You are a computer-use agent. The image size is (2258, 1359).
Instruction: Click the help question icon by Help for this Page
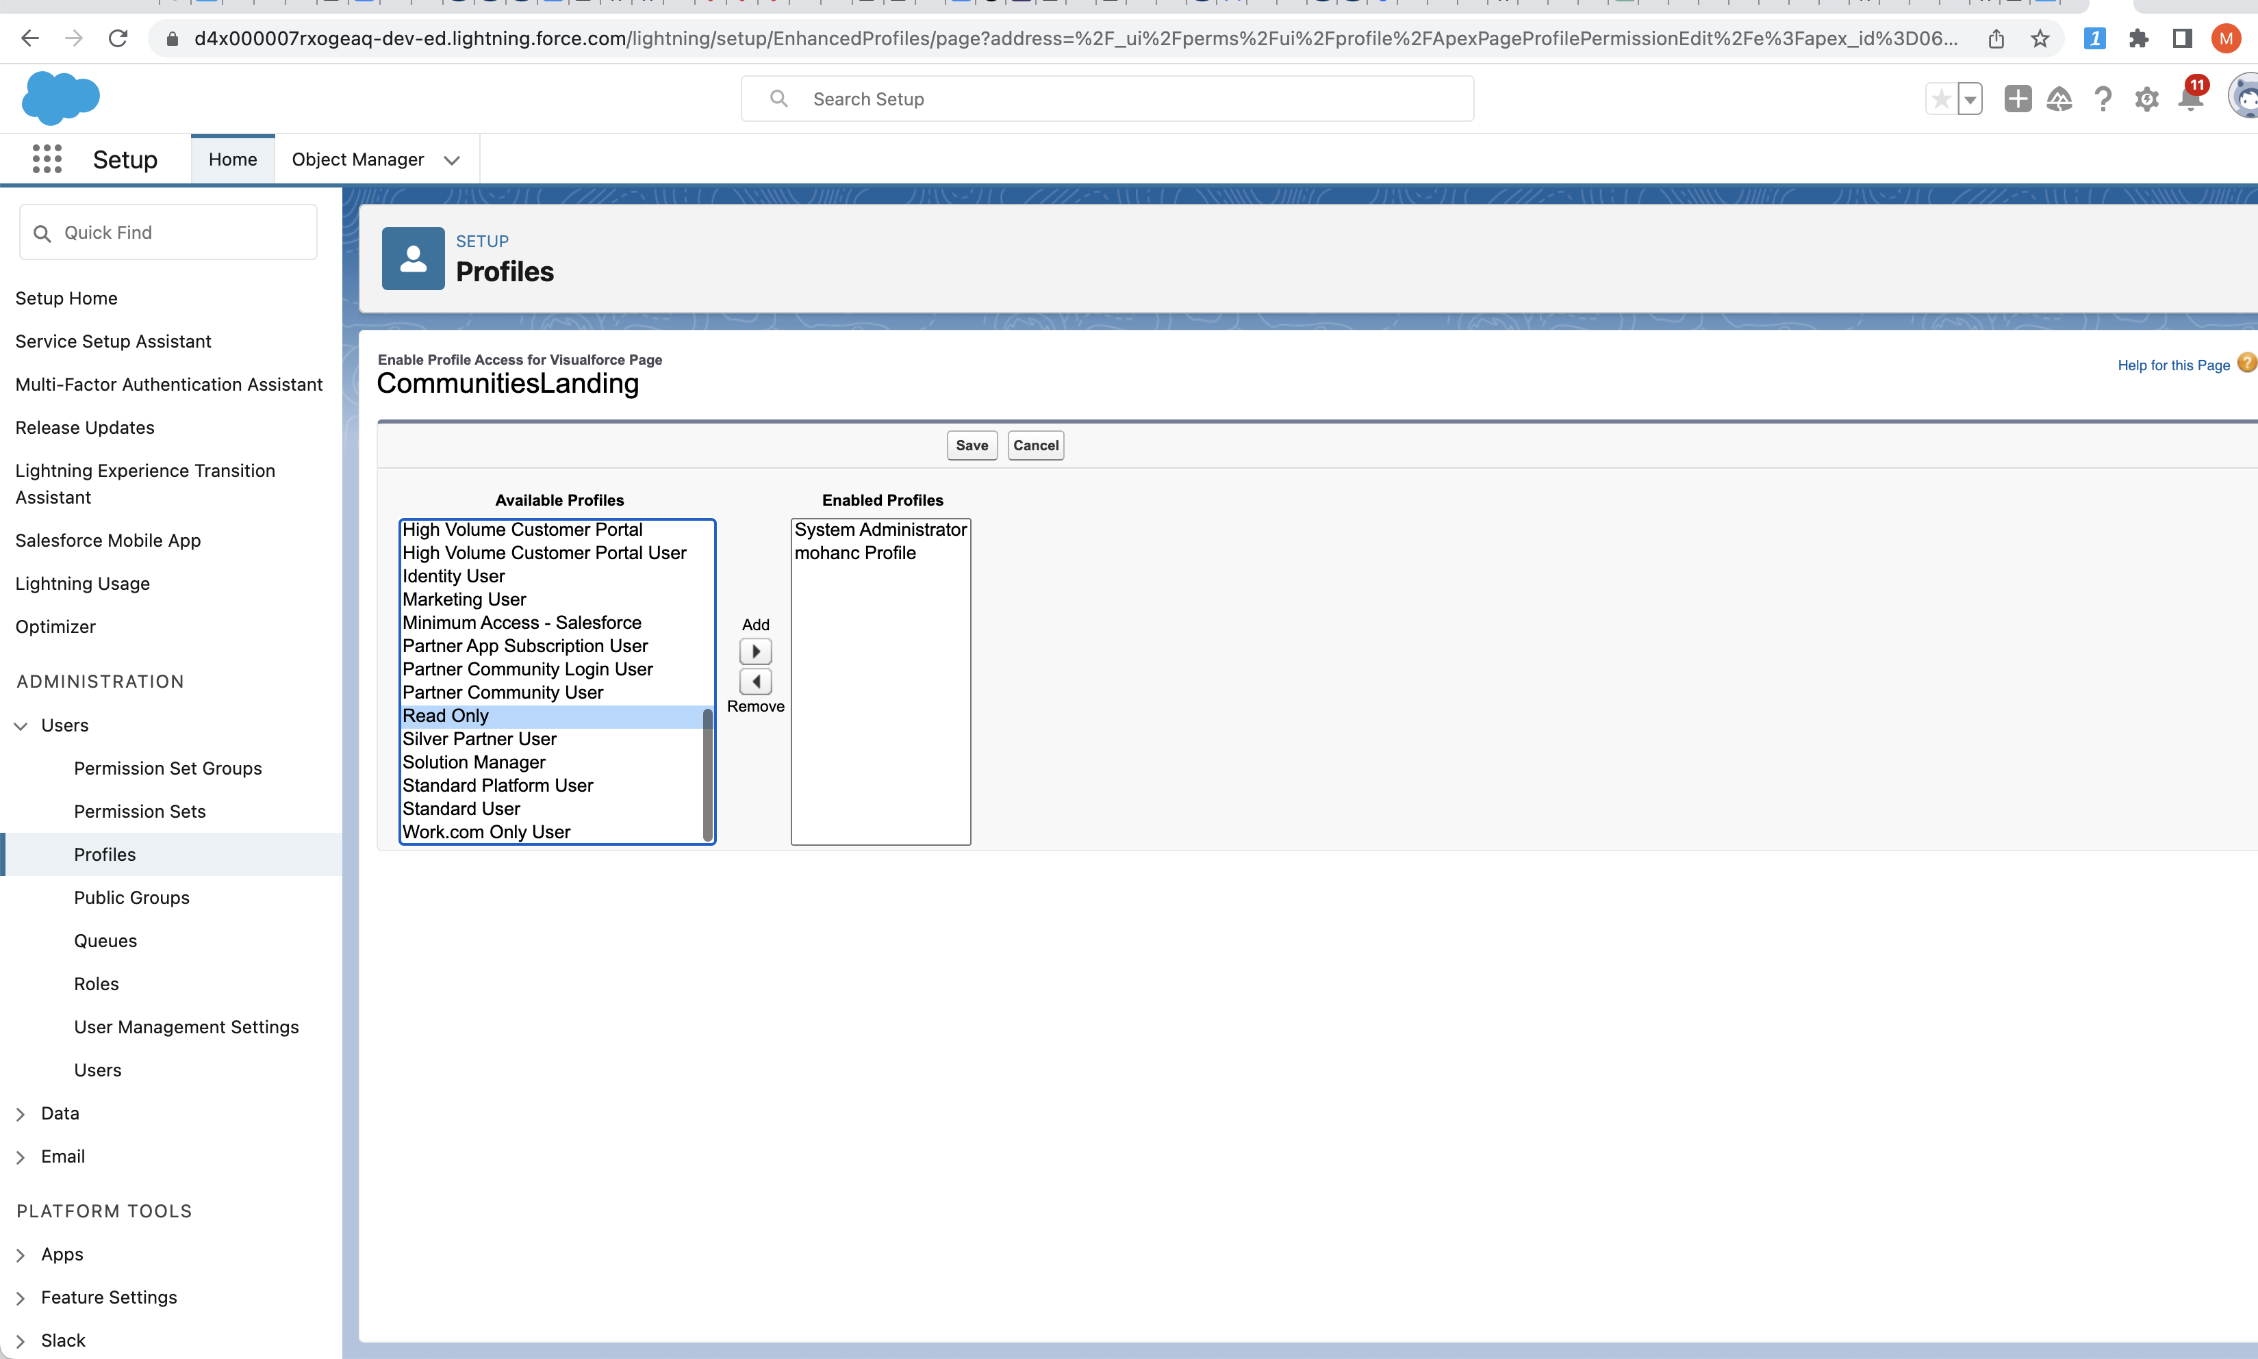[2246, 363]
